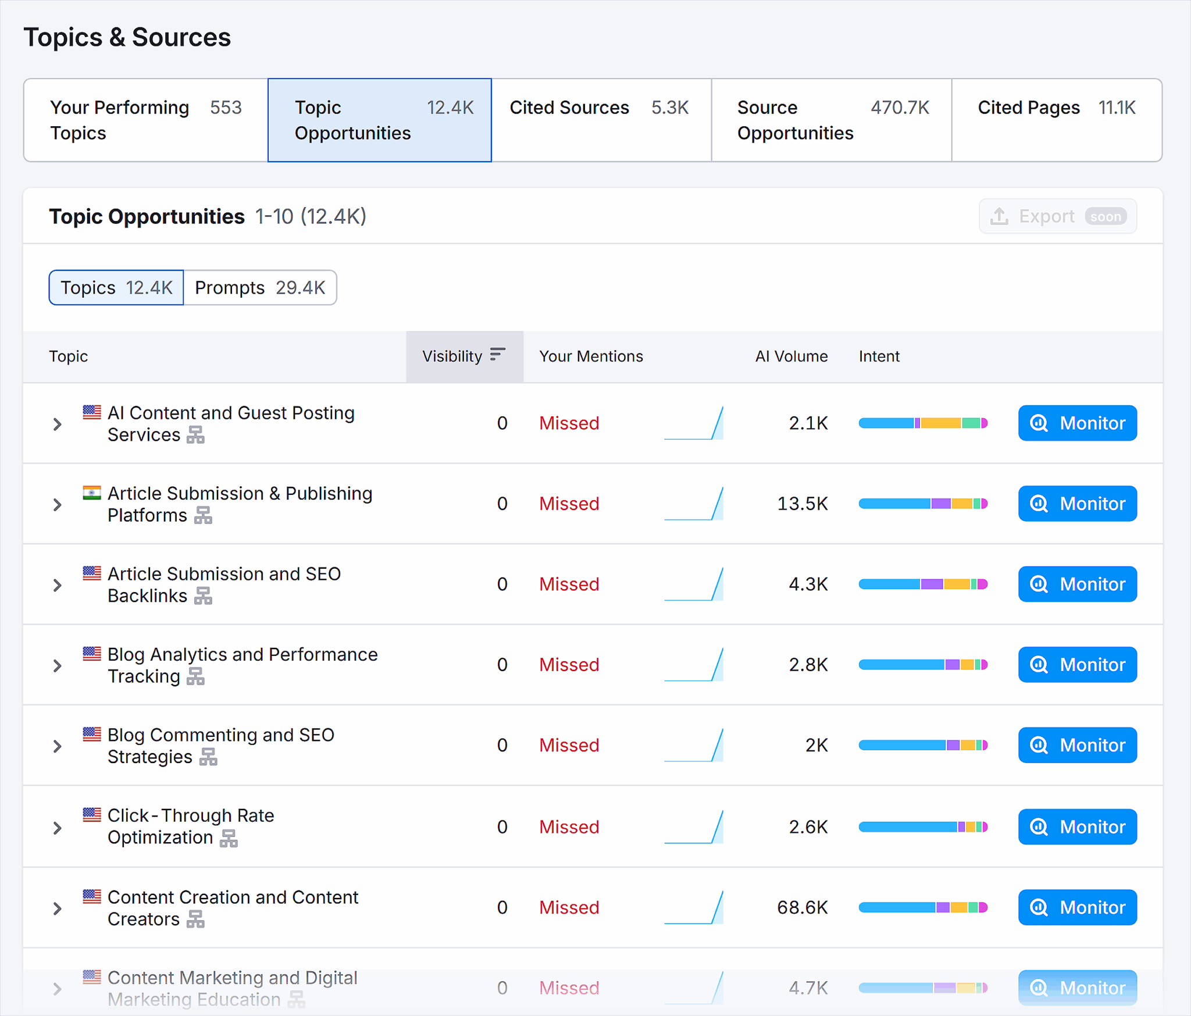Image resolution: width=1191 pixels, height=1016 pixels.
Task: Click AI Volume value 13.5K
Action: click(802, 503)
